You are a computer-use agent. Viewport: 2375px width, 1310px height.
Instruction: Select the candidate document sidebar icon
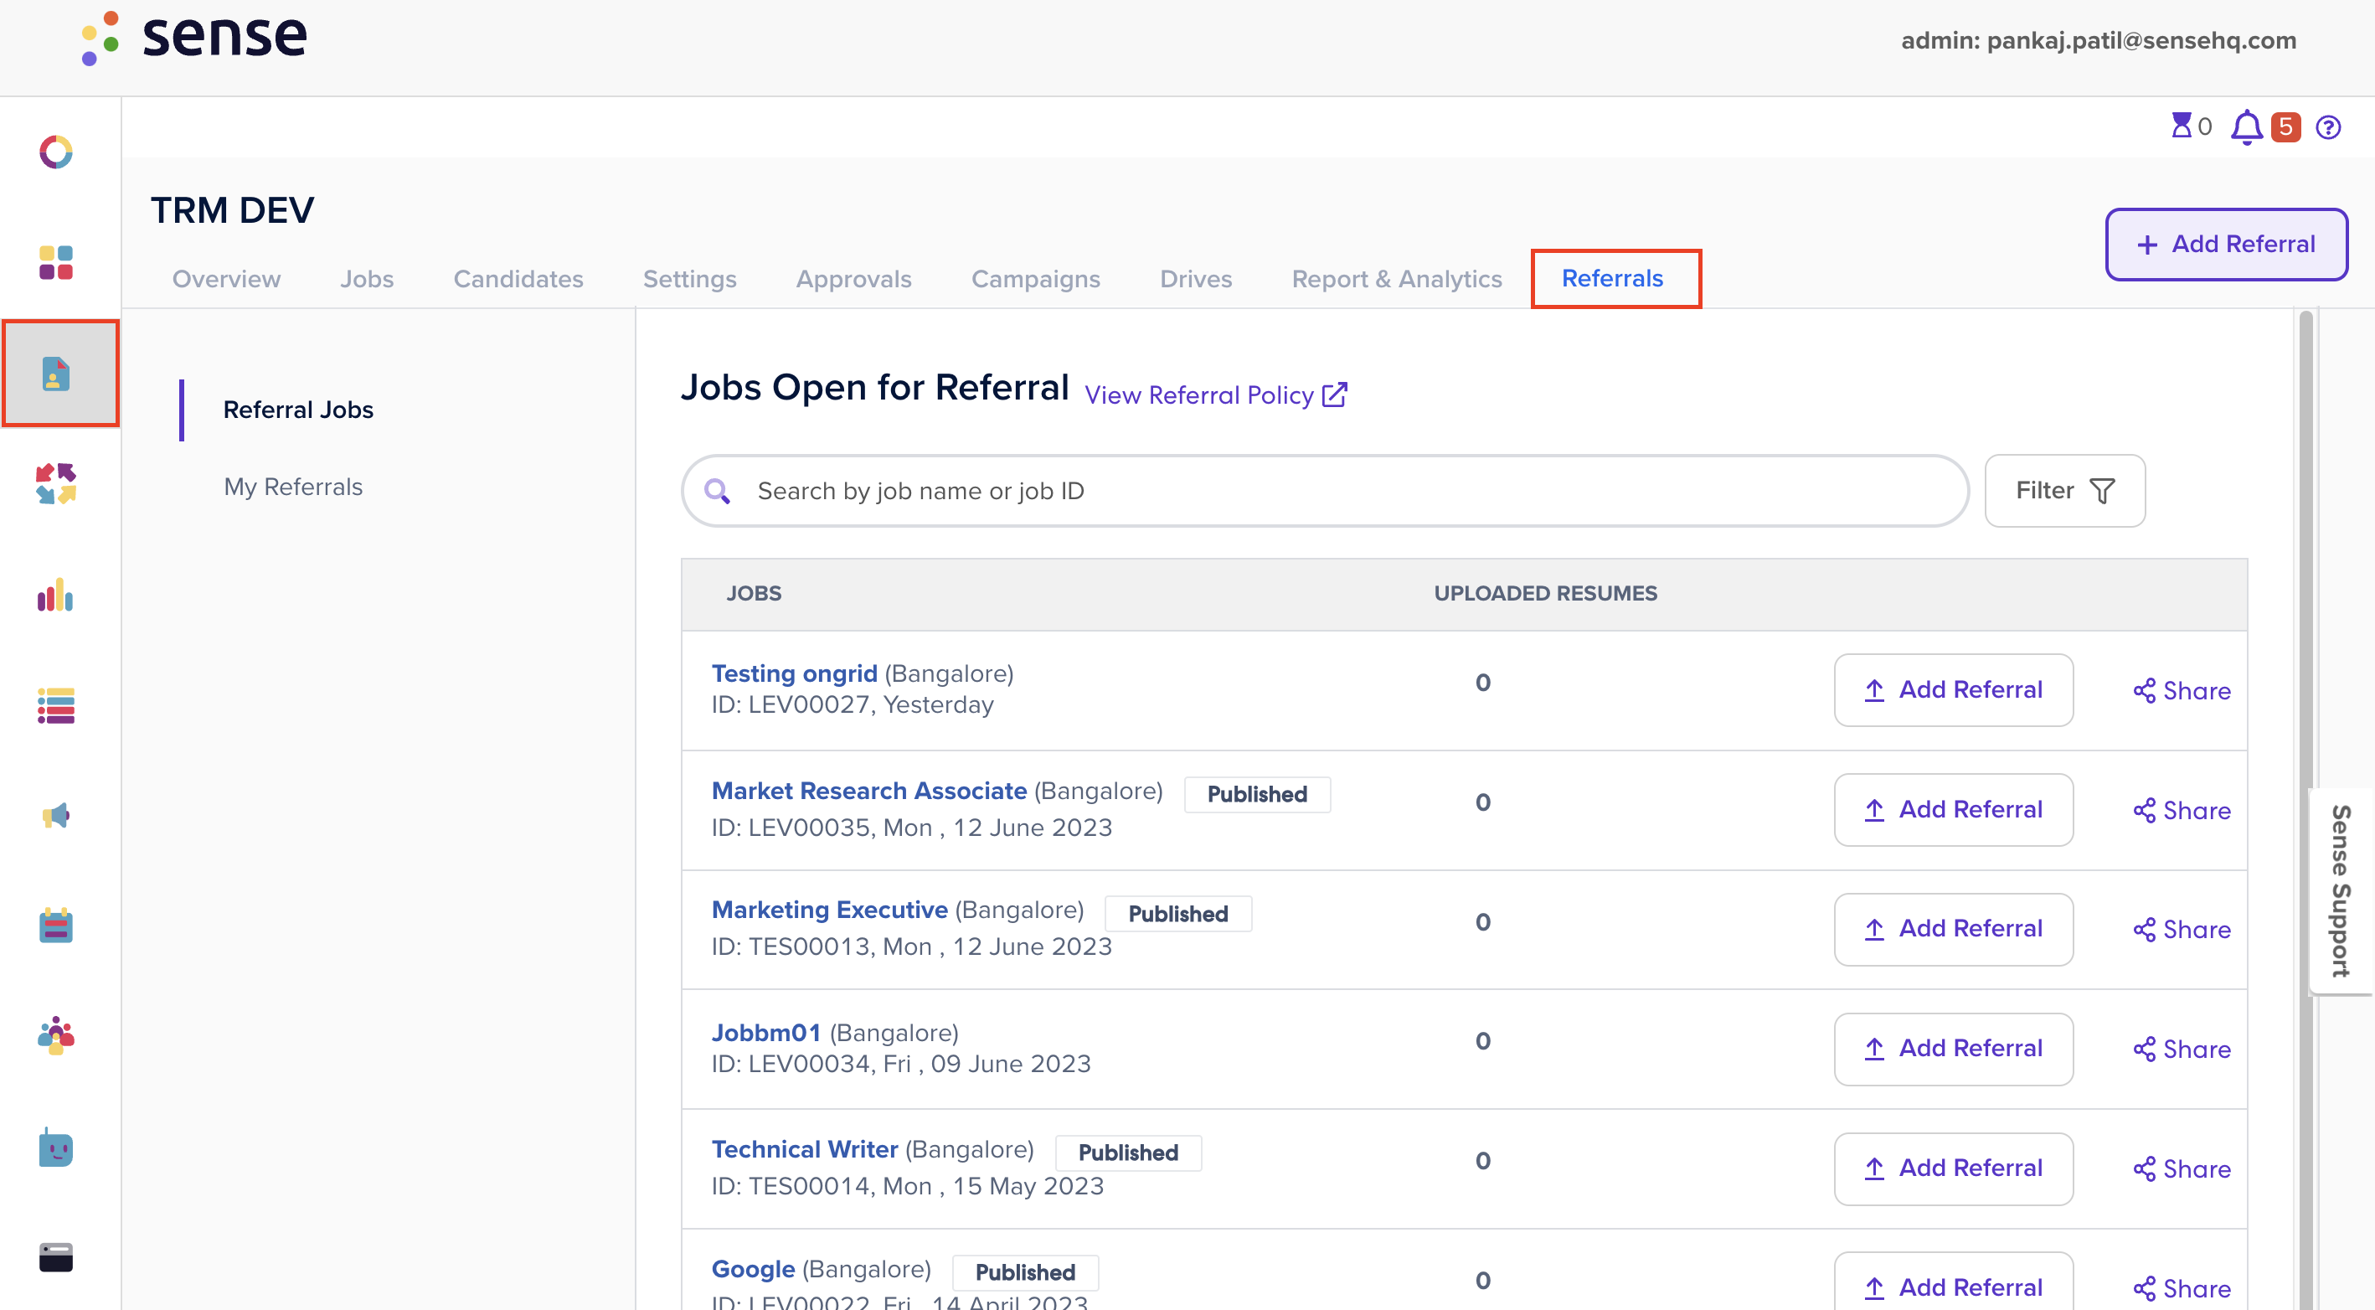click(56, 374)
